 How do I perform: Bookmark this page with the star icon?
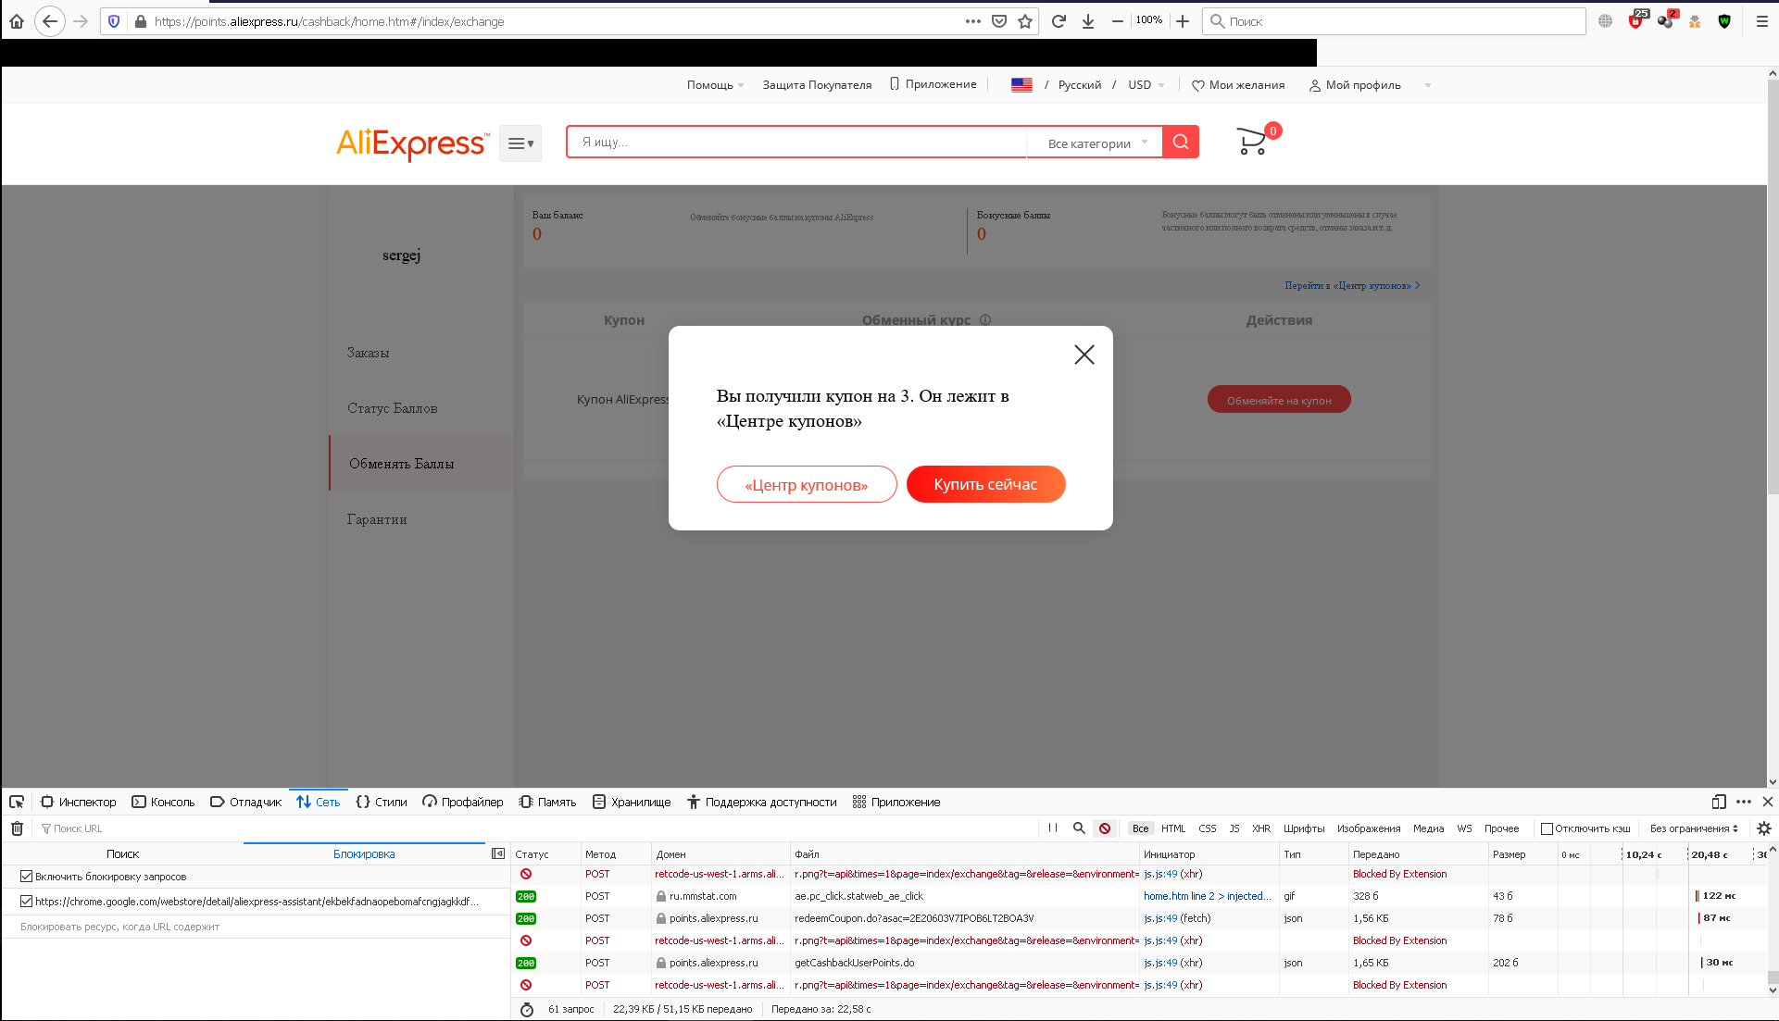pyautogui.click(x=1025, y=21)
